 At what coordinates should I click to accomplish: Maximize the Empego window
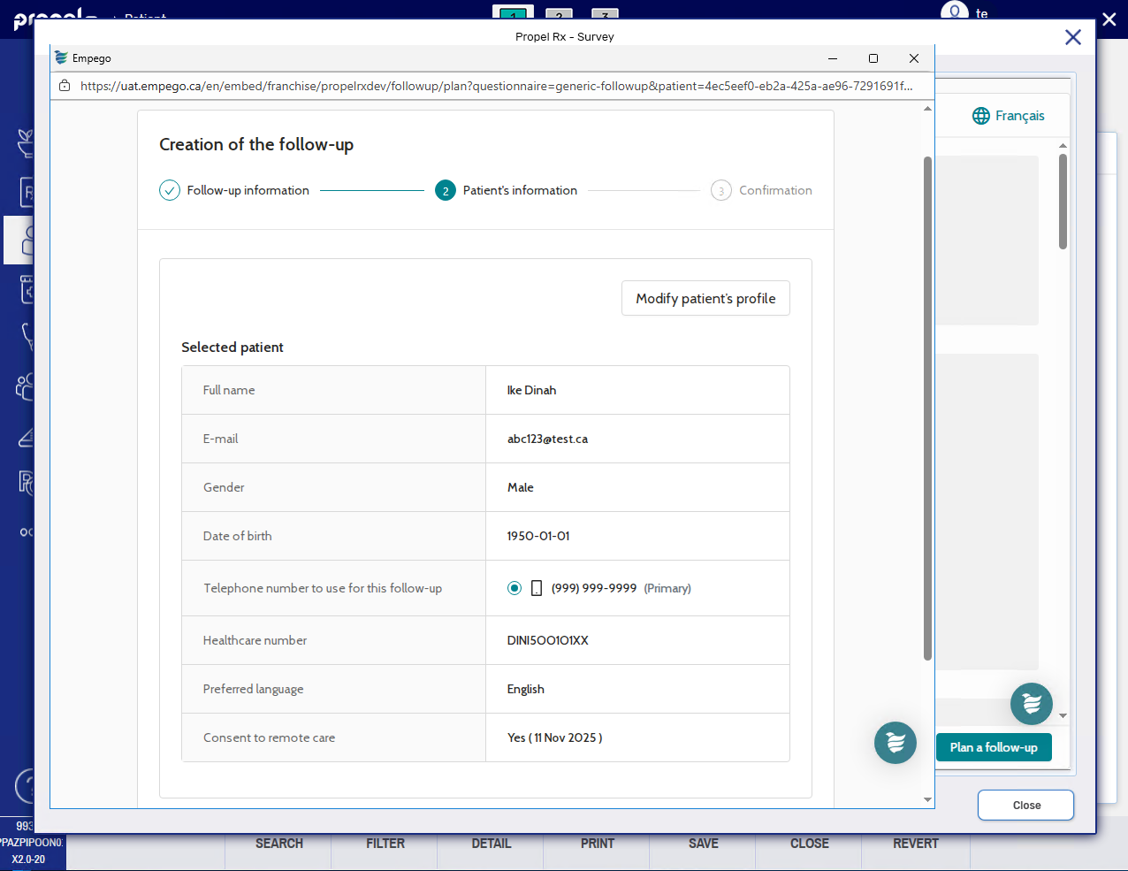click(x=873, y=58)
